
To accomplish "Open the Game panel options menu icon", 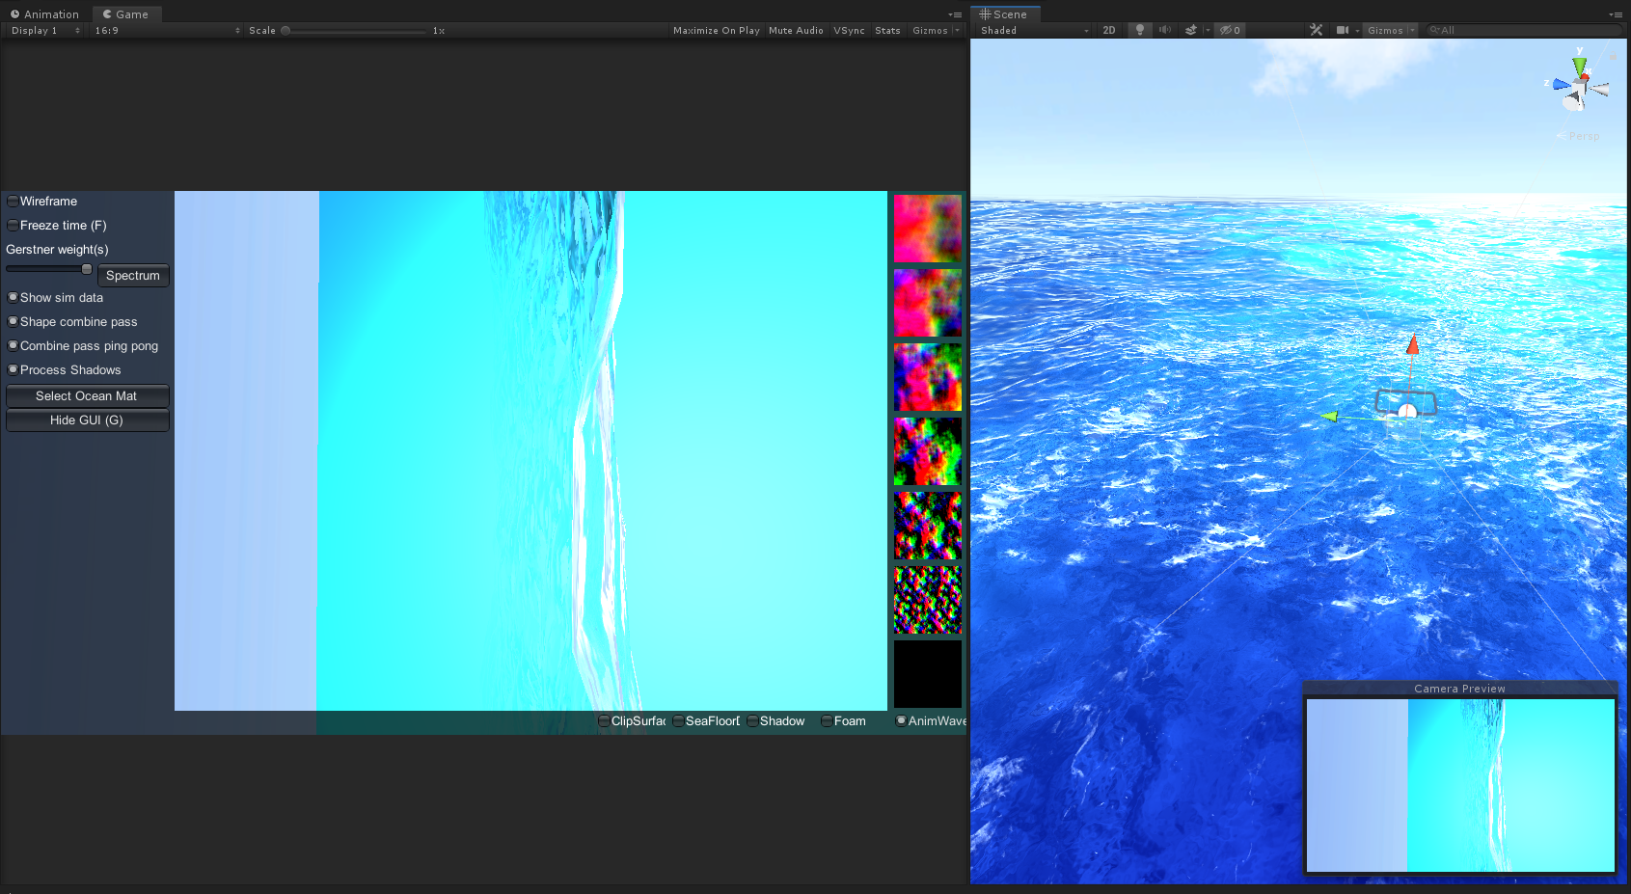I will tap(955, 14).
